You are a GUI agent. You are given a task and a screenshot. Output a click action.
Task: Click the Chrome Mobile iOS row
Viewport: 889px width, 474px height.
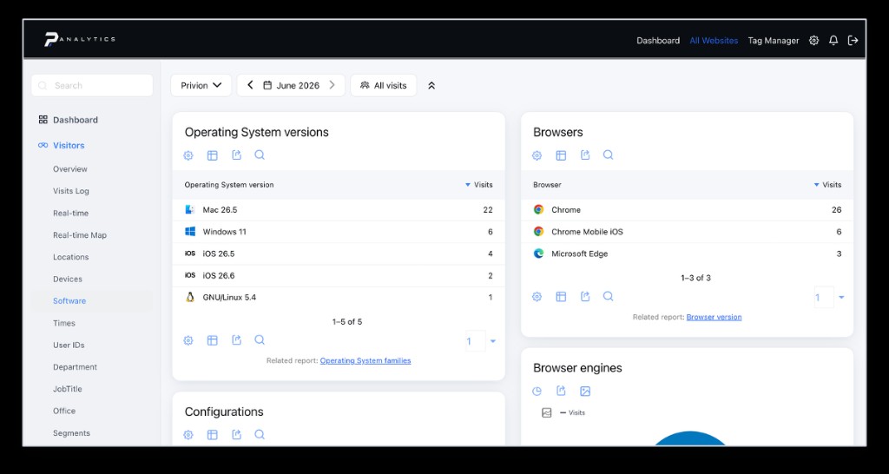tap(688, 232)
